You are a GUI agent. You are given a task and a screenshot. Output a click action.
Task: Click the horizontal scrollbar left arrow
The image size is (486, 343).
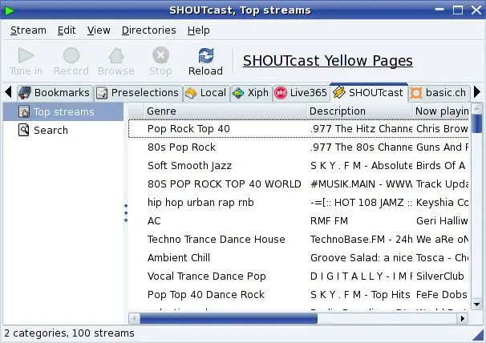(134, 318)
